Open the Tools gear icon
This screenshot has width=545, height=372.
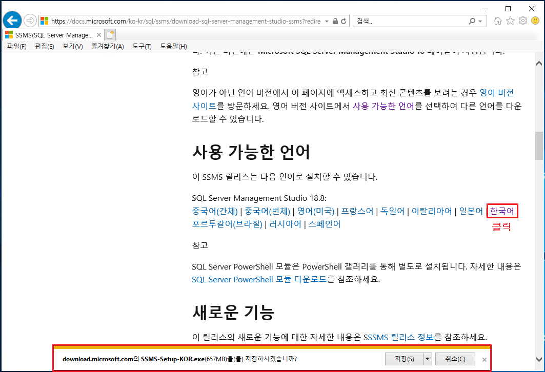(x=523, y=21)
